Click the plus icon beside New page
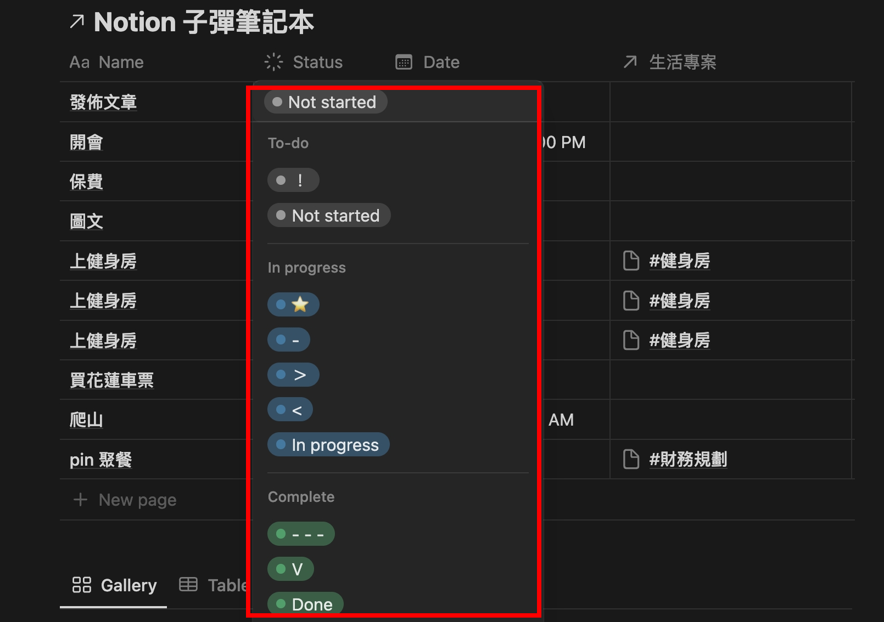 pos(80,500)
